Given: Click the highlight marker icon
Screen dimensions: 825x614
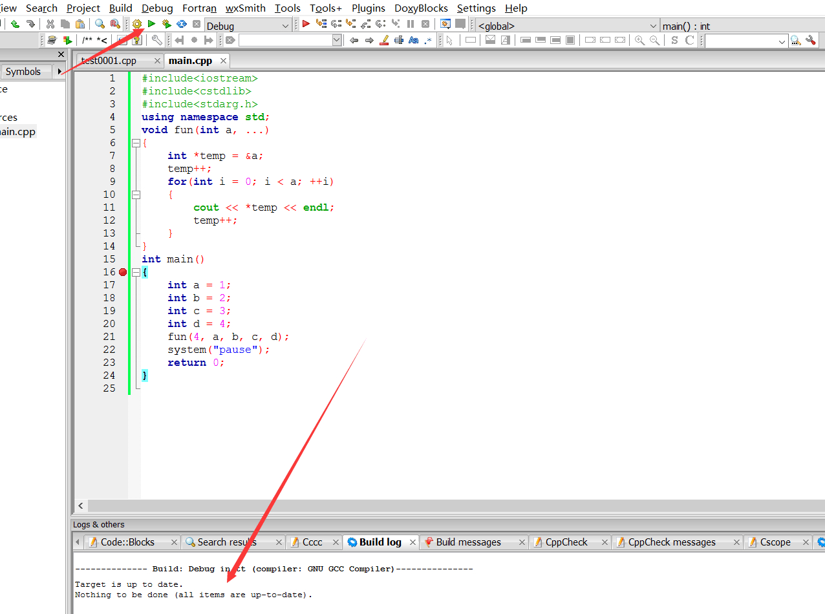Looking at the screenshot, I should click(x=384, y=40).
